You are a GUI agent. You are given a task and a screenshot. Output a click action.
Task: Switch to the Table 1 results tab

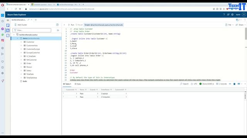67,84
